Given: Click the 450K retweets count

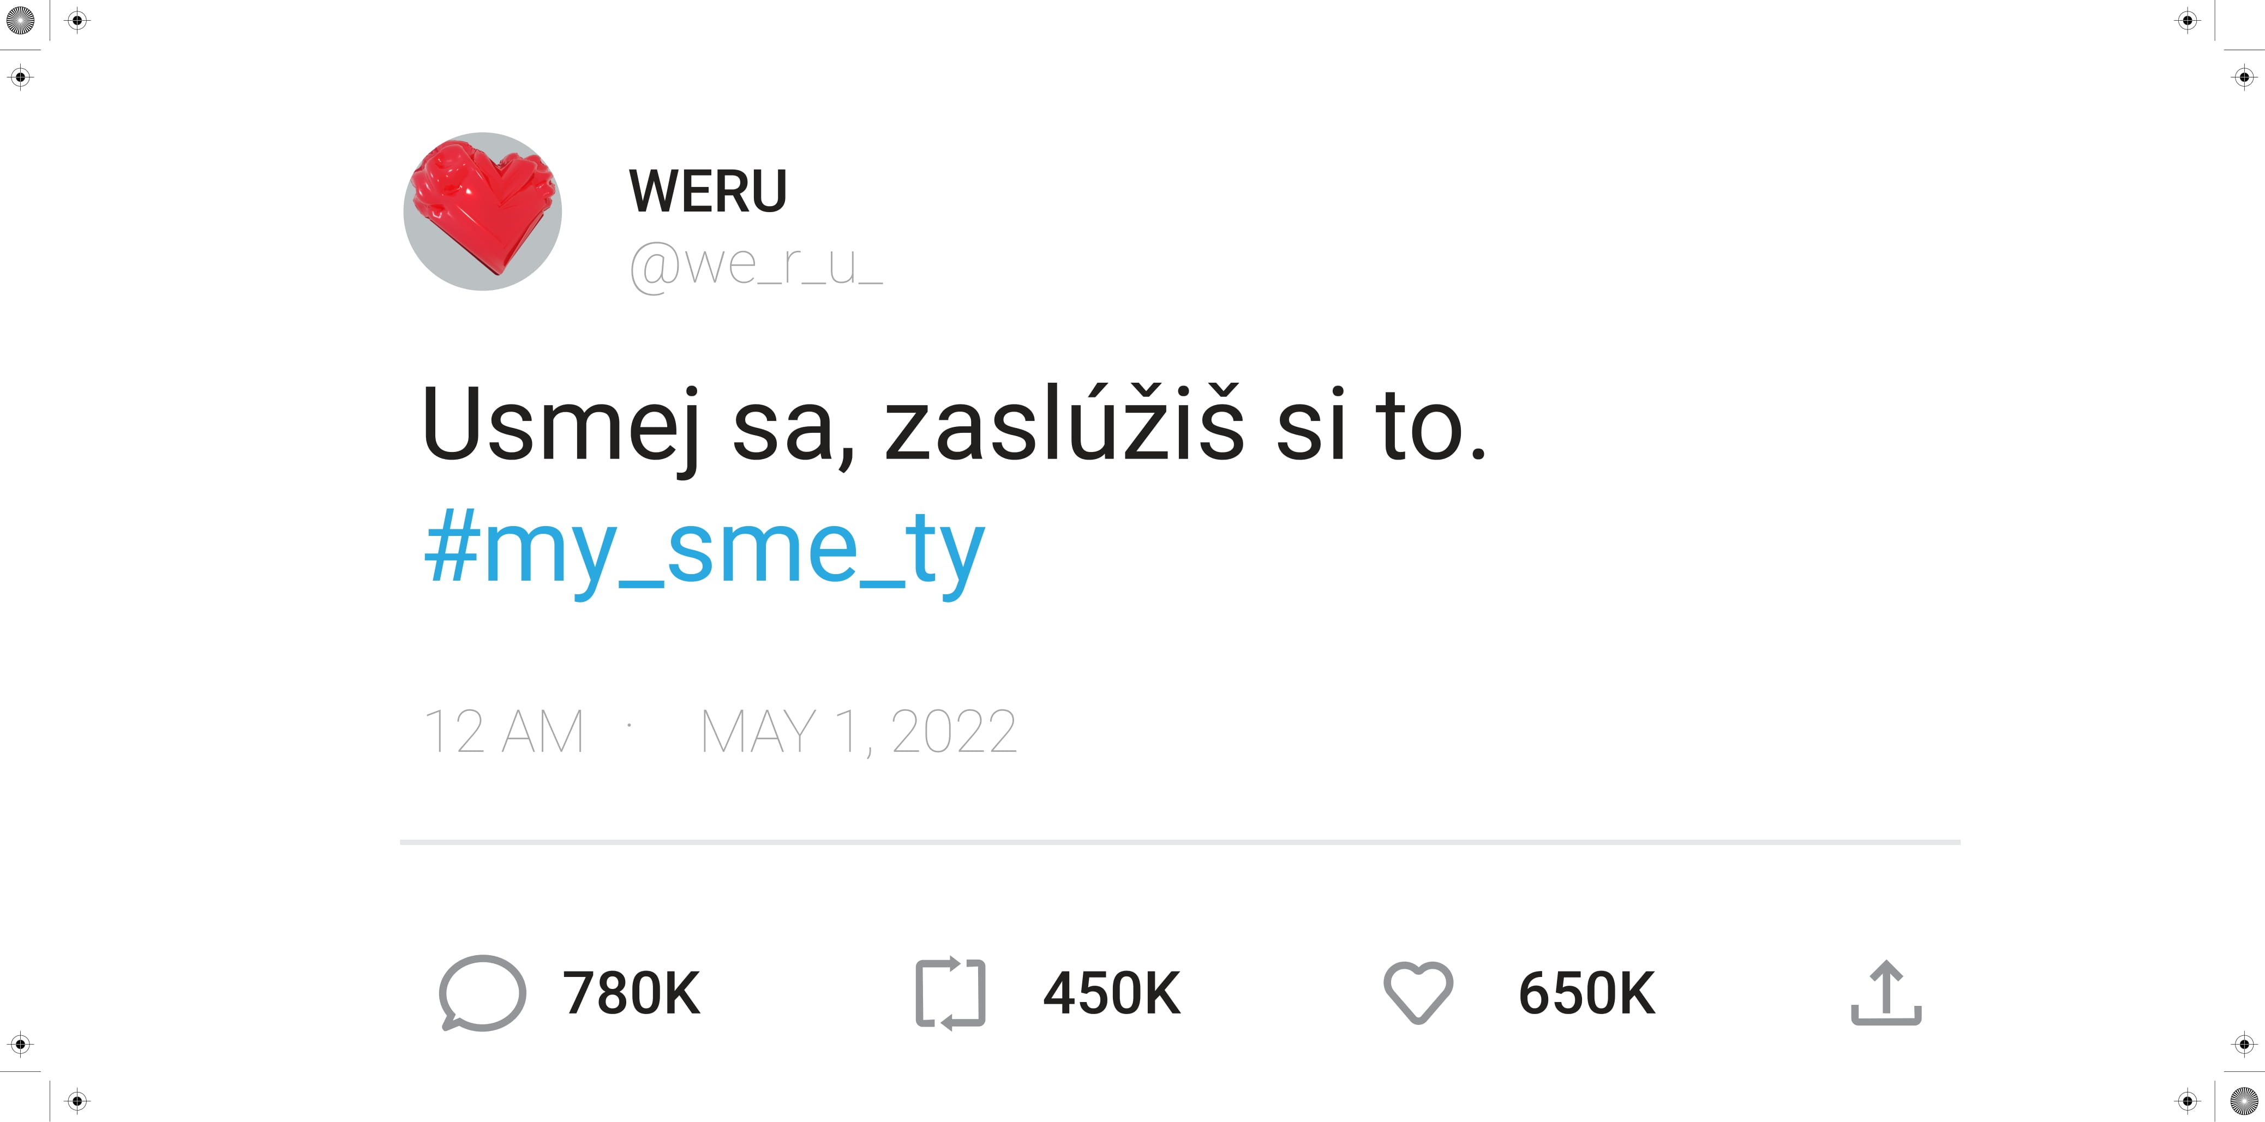Looking at the screenshot, I should (1111, 994).
